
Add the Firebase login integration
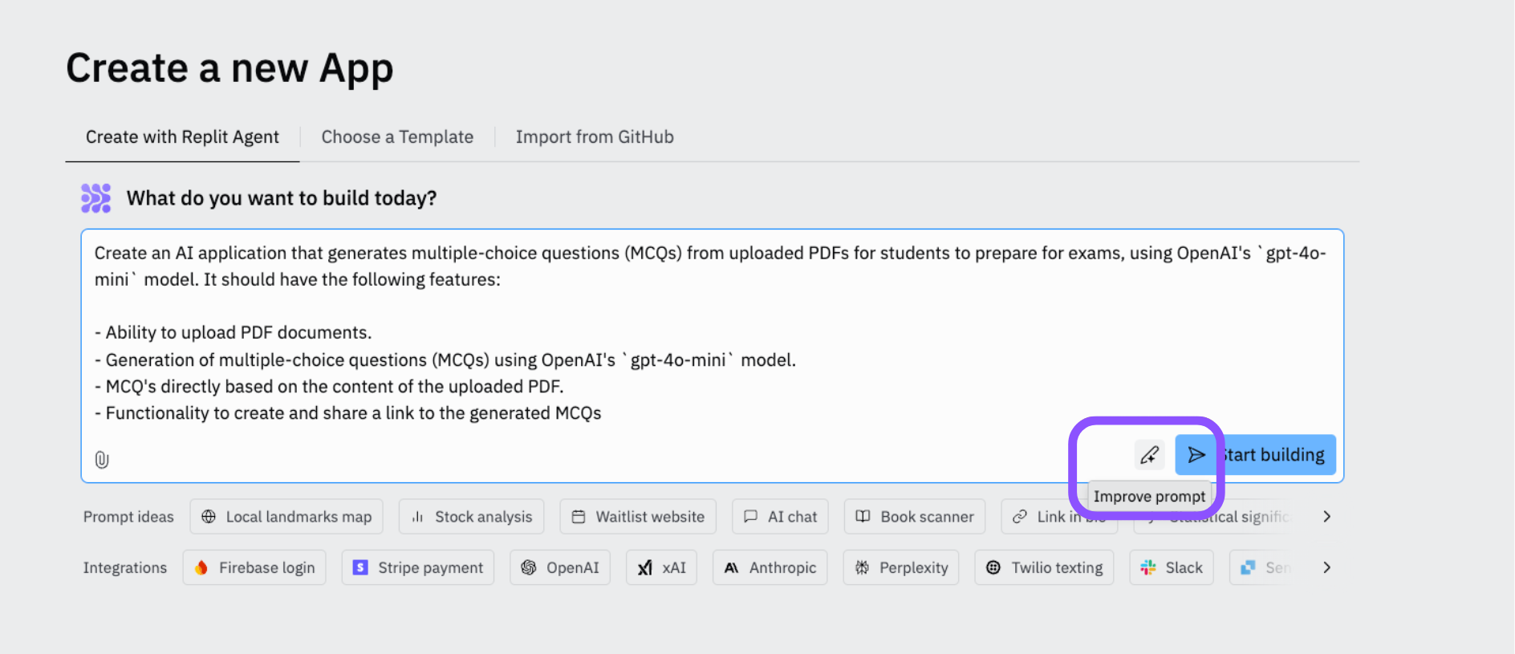[x=254, y=567]
